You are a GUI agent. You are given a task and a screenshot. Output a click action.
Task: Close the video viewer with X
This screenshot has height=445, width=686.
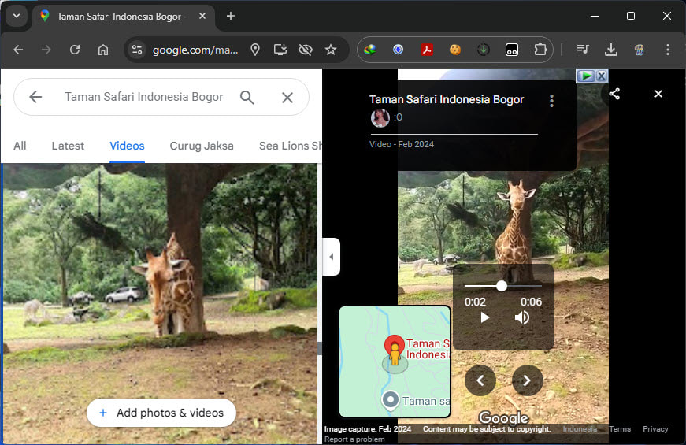(x=658, y=94)
